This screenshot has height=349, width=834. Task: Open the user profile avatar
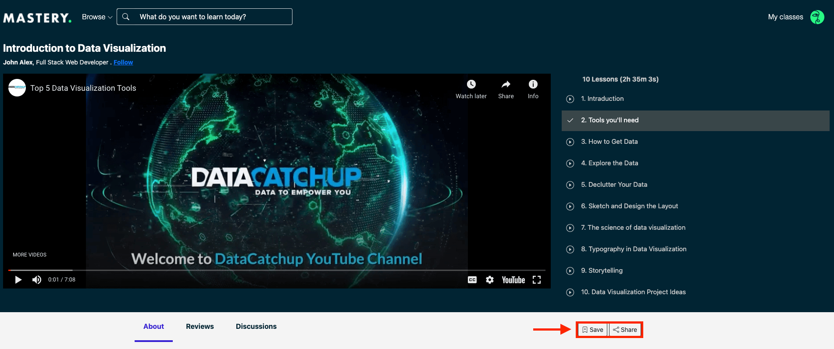click(817, 17)
